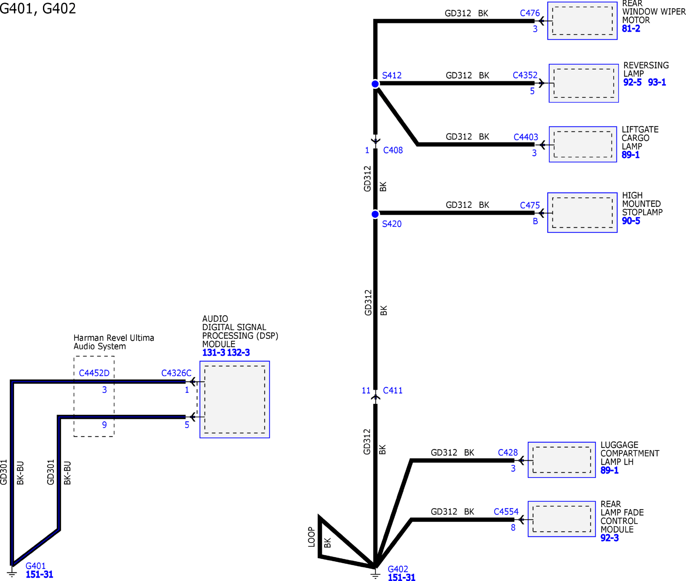Click connector label C4452D
The height and width of the screenshot is (581, 686).
coord(94,373)
